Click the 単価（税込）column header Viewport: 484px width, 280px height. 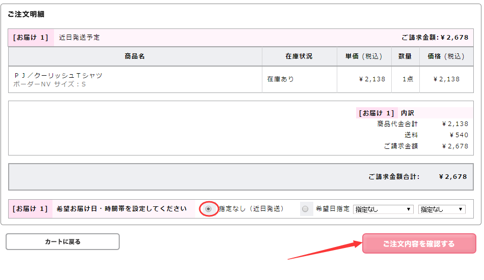[x=364, y=56]
